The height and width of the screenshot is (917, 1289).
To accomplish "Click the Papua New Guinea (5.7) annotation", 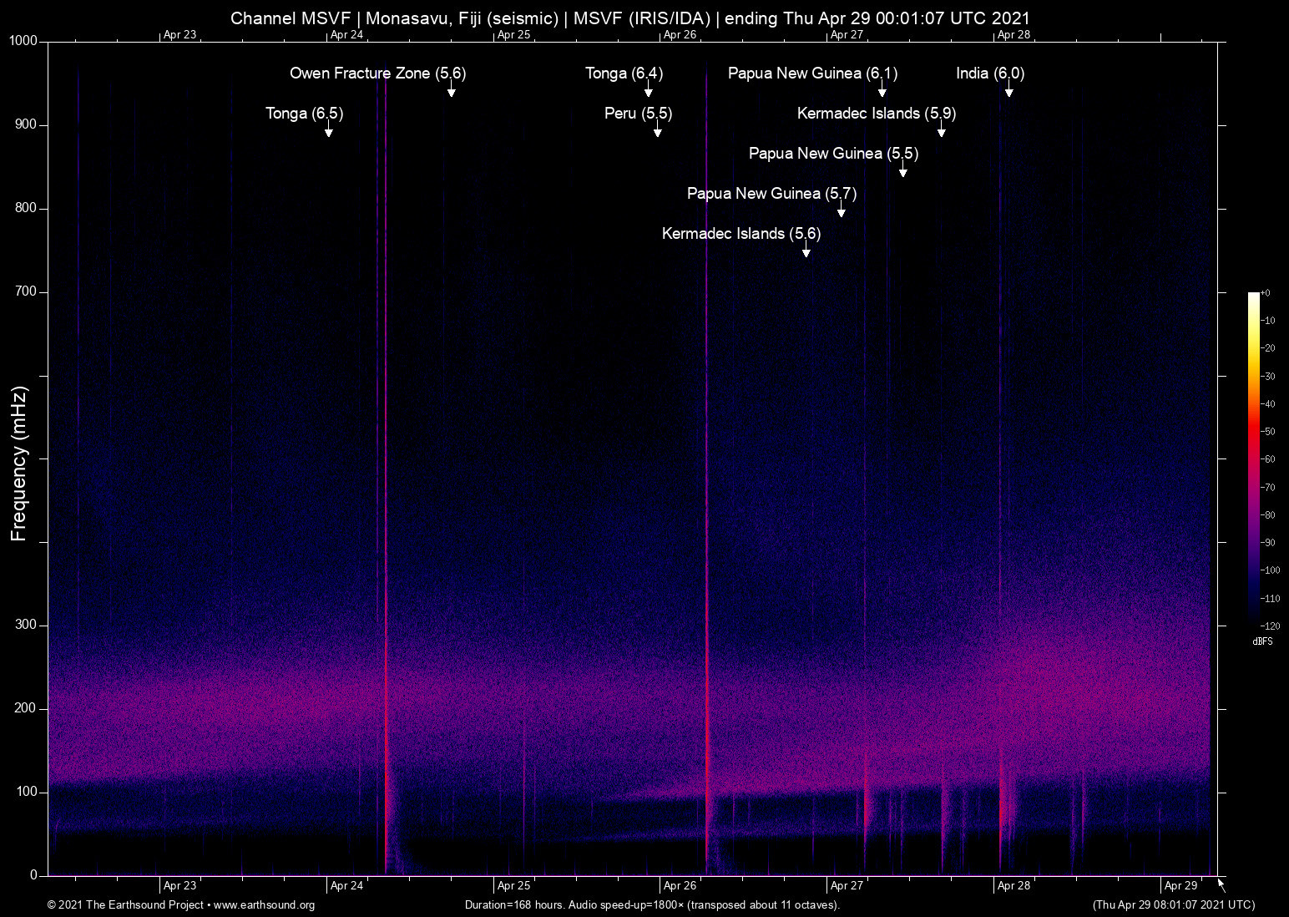I will coord(771,194).
